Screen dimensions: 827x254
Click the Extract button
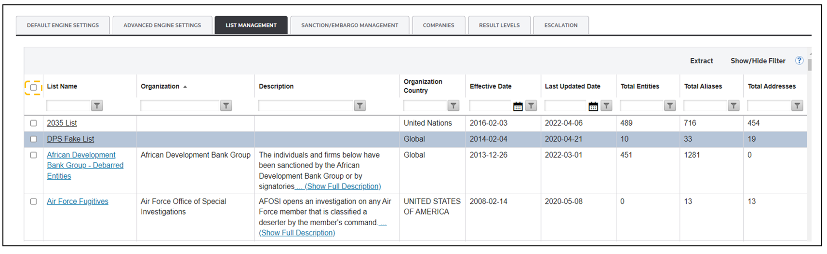[701, 61]
